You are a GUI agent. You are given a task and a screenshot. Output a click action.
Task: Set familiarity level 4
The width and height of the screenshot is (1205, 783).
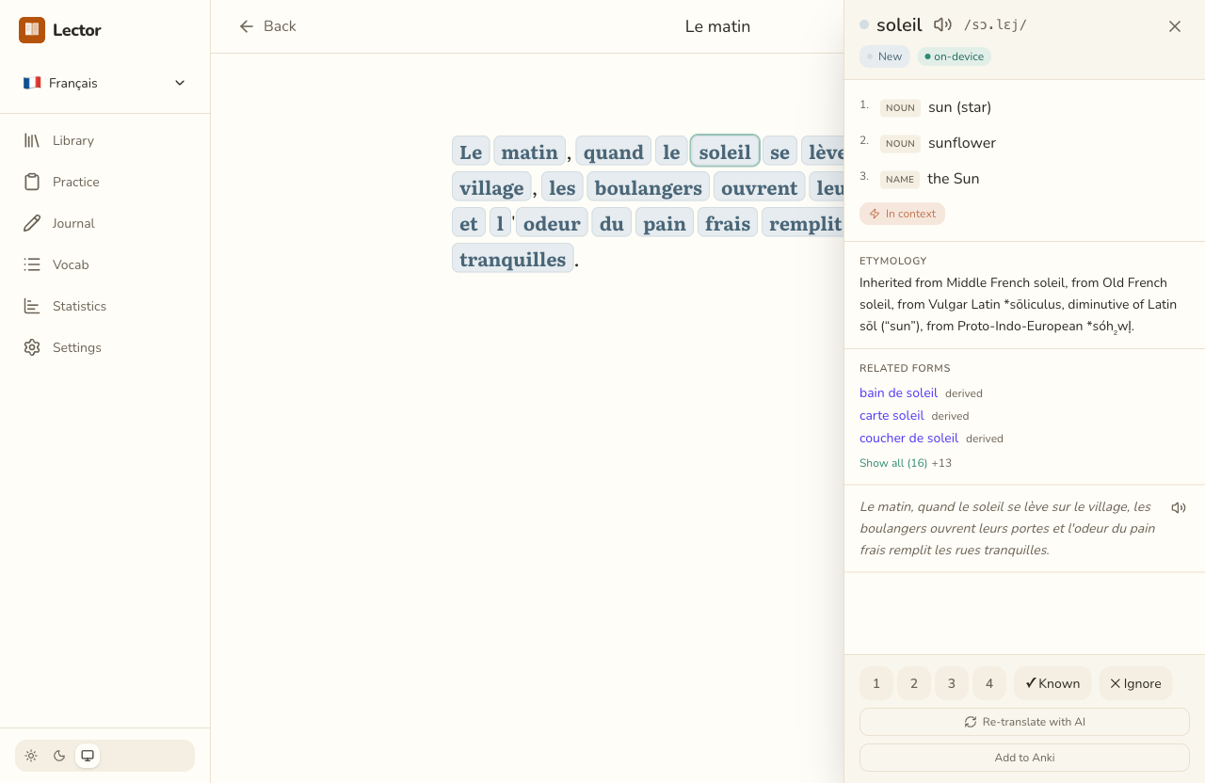coord(989,683)
